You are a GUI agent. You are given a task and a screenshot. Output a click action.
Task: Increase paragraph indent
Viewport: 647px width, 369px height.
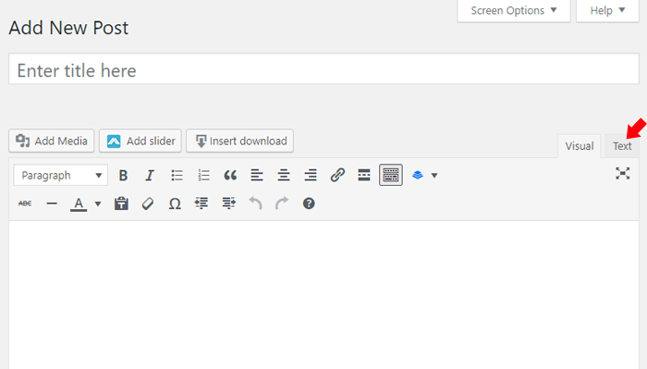[x=228, y=203]
